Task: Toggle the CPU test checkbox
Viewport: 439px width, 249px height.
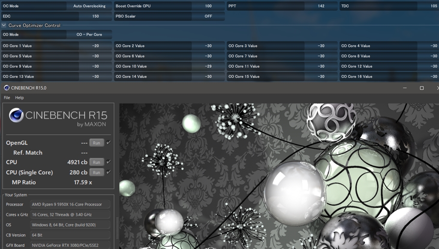Action: [108, 162]
